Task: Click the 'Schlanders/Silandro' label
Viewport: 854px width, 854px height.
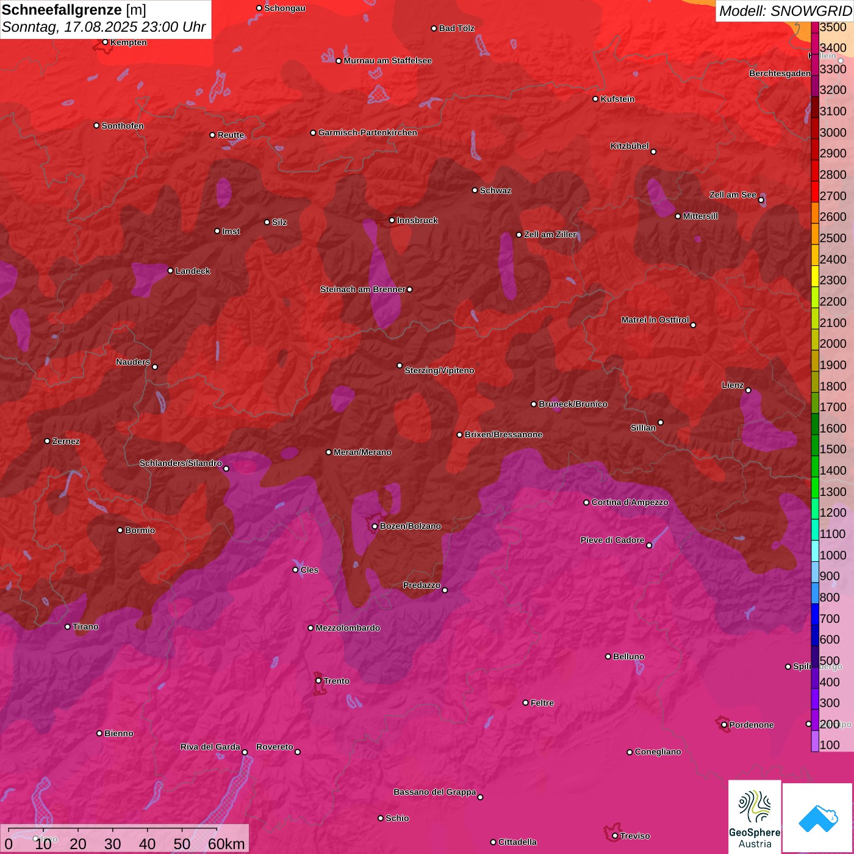Action: (181, 463)
